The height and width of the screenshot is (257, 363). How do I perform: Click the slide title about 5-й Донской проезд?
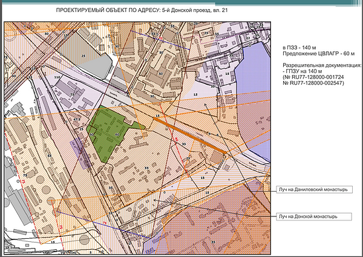point(142,10)
